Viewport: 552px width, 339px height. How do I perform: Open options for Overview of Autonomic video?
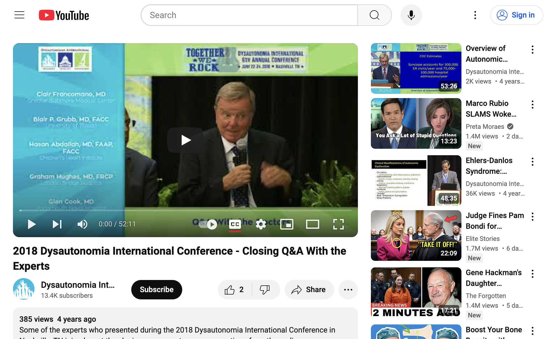tap(533, 50)
